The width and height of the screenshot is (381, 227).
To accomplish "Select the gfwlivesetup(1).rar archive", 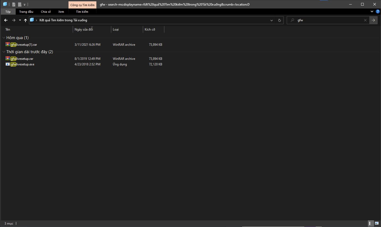I will pyautogui.click(x=26, y=45).
